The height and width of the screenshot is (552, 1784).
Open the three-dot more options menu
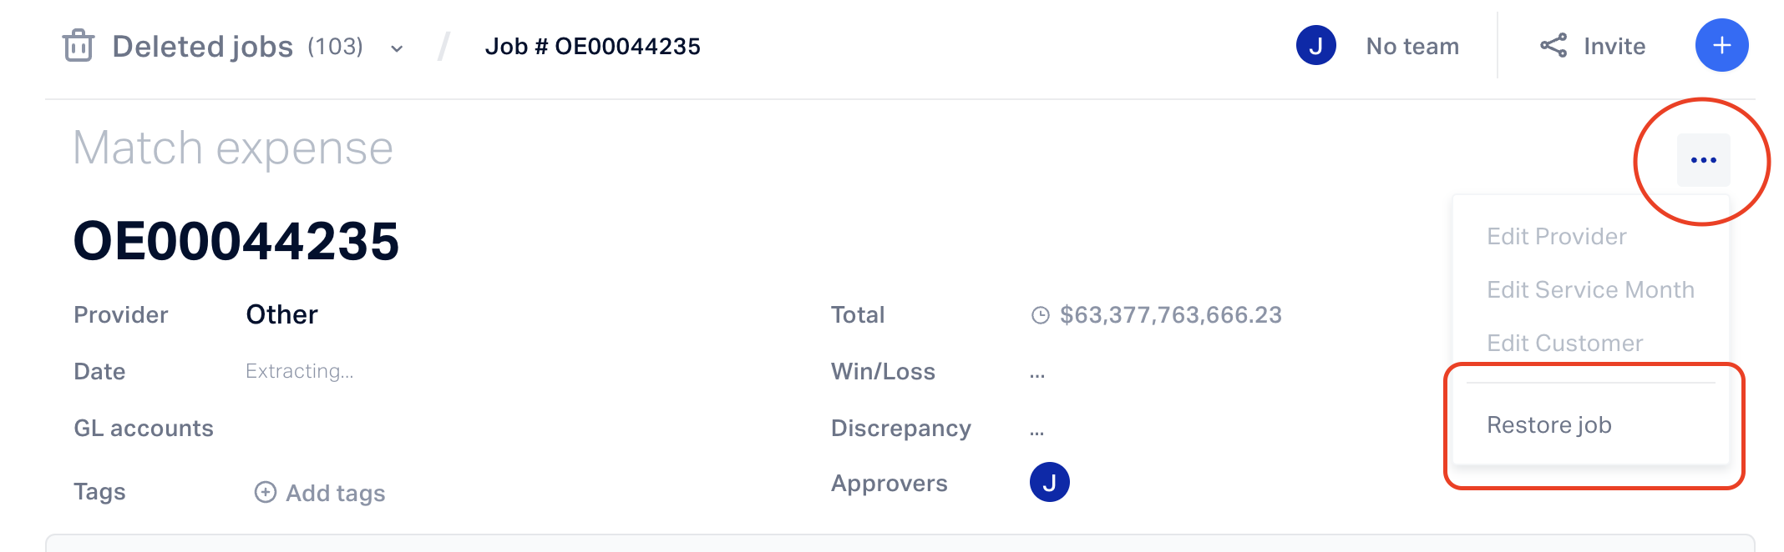pos(1703,160)
